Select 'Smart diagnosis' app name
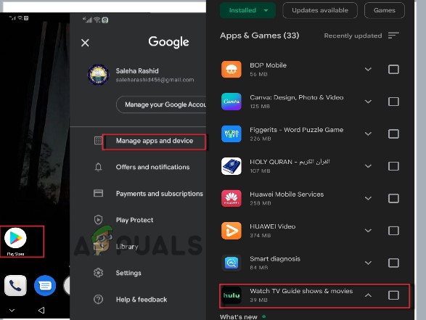 (x=275, y=259)
